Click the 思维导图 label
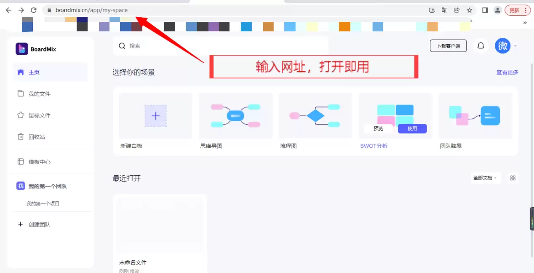534x273 pixels. 211,146
